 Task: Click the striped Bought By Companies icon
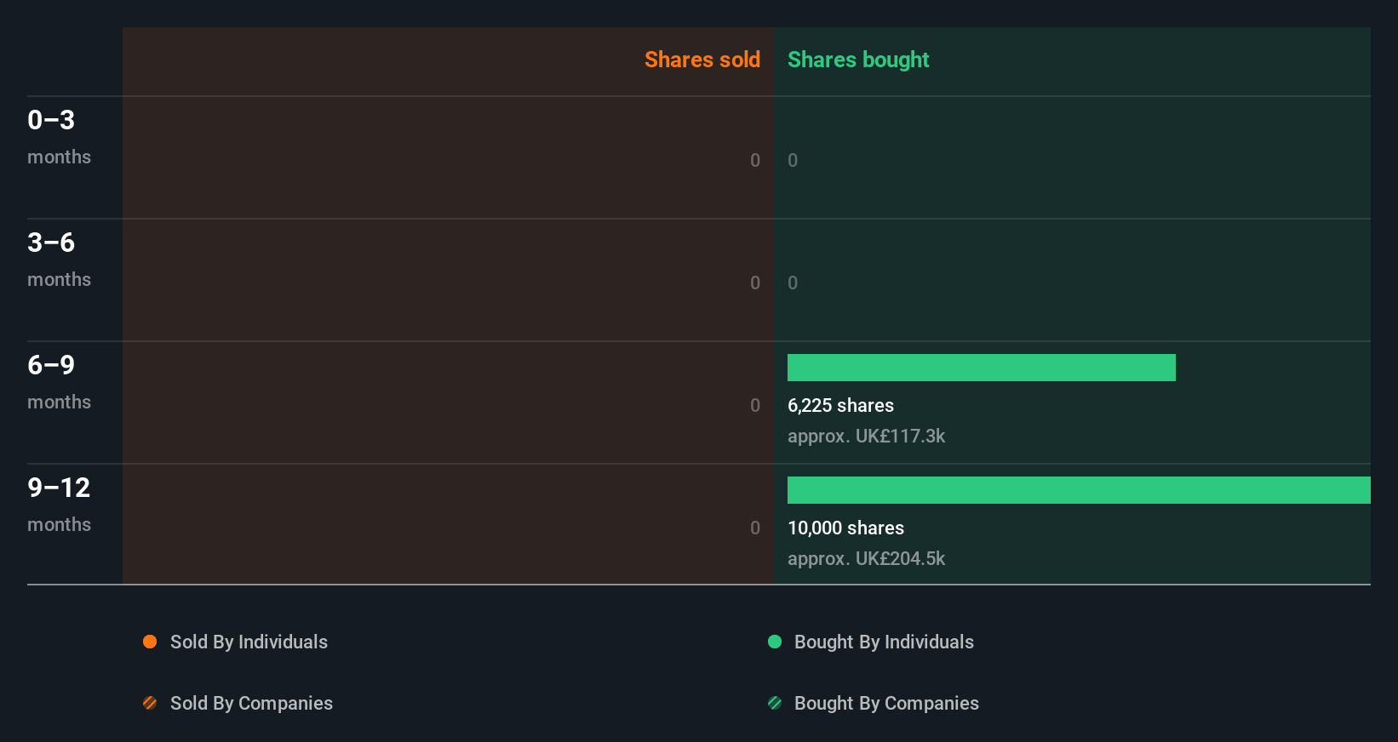coord(775,703)
